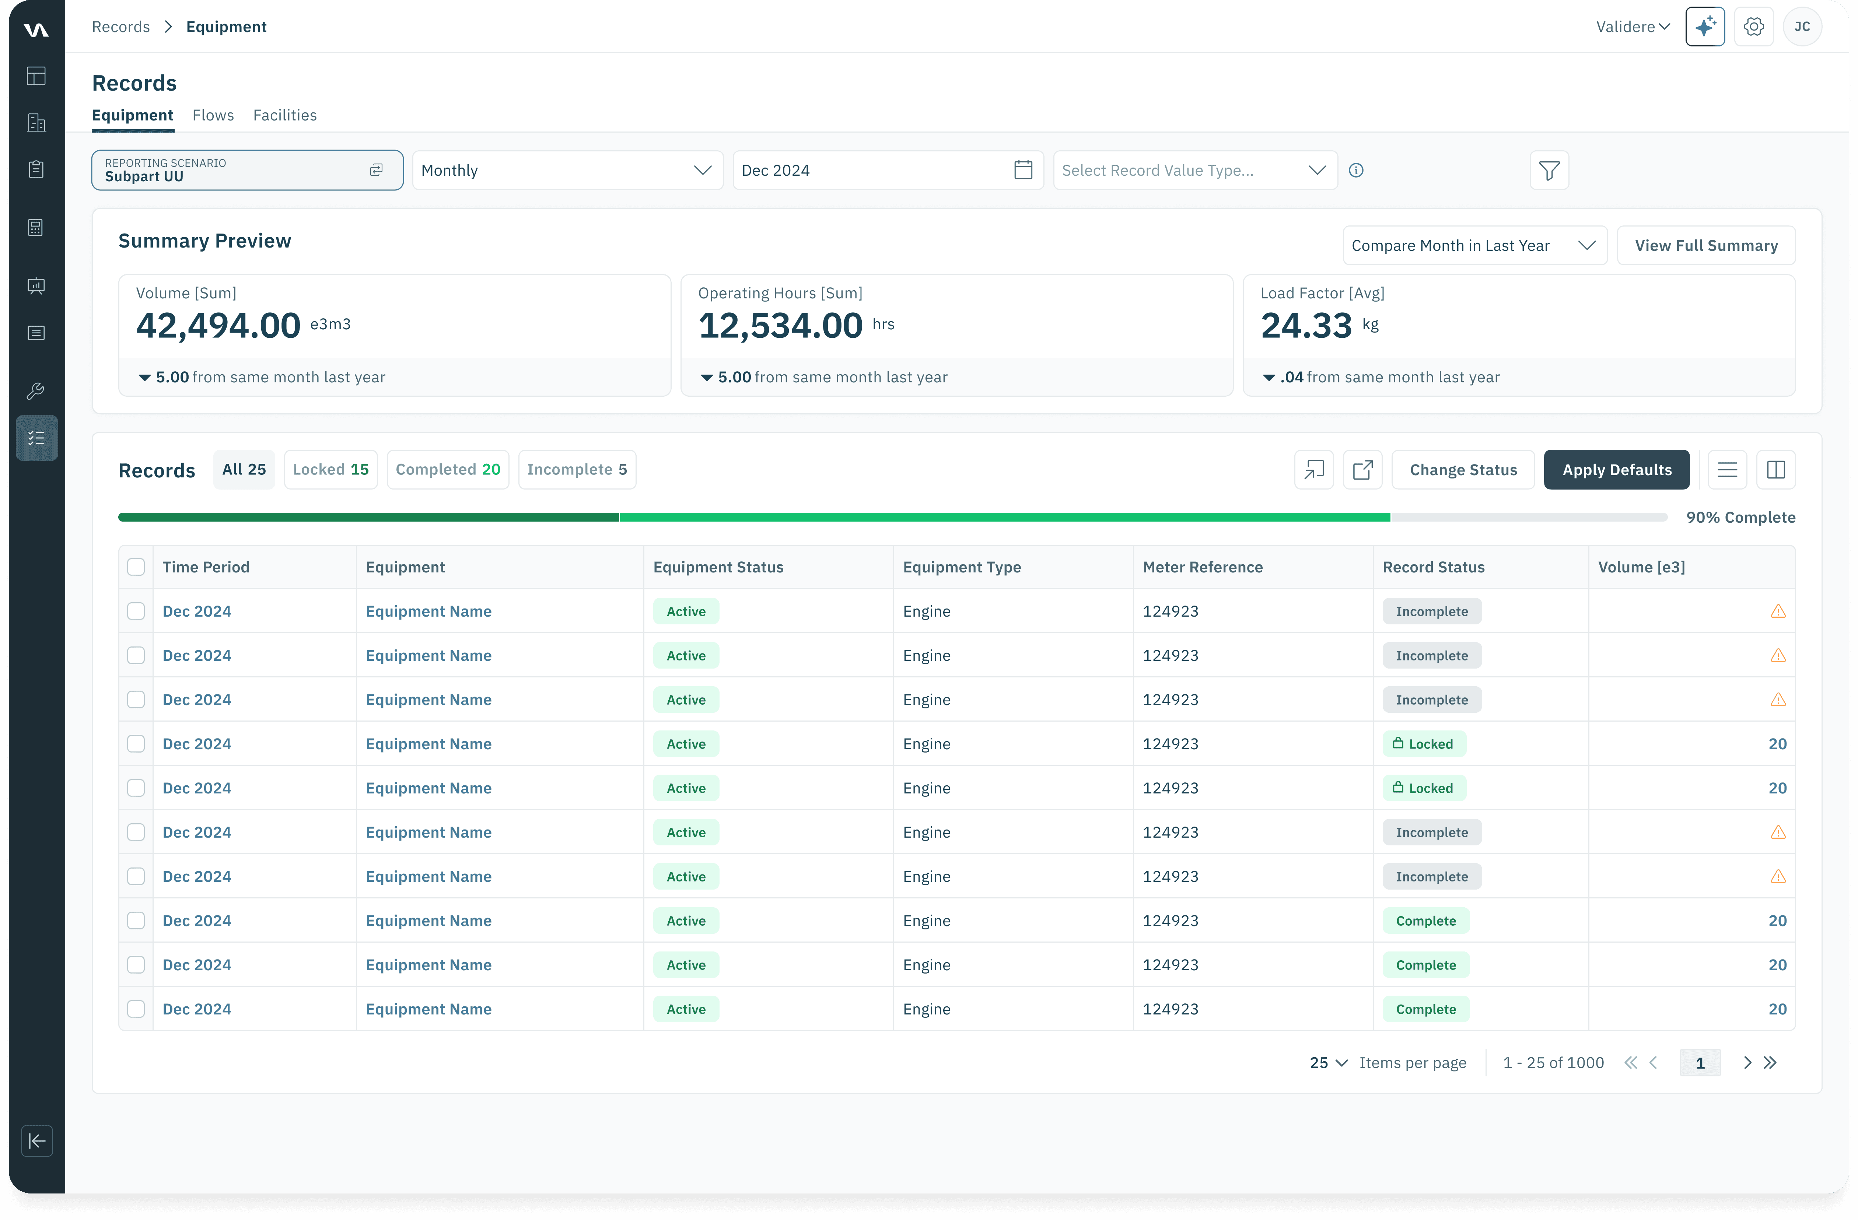Click the info icon beside value type
Viewport: 1858px width, 1220px height.
pyautogui.click(x=1356, y=170)
